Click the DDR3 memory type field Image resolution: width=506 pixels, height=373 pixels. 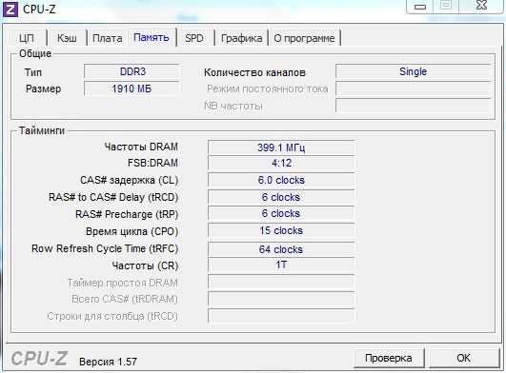pyautogui.click(x=132, y=71)
